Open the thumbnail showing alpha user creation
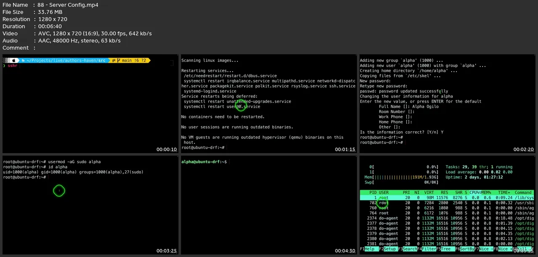 pos(447,104)
